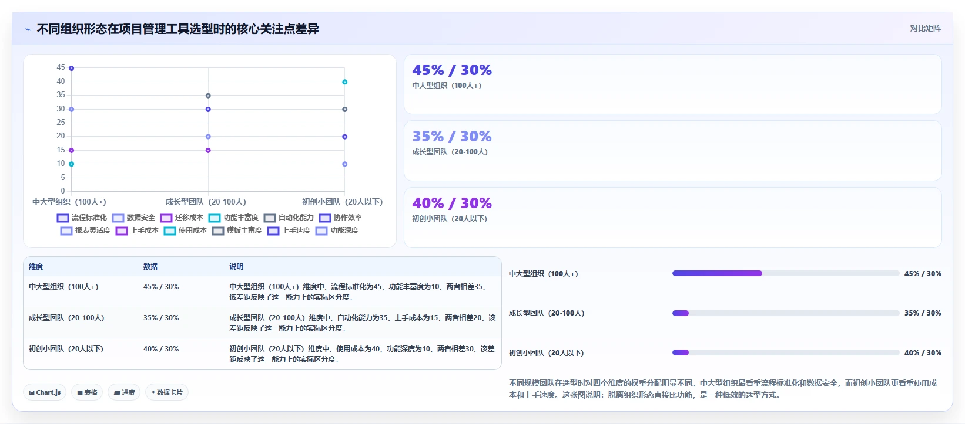965x424 pixels.
Task: Click the 表格 tag chip
Action: coord(87,392)
